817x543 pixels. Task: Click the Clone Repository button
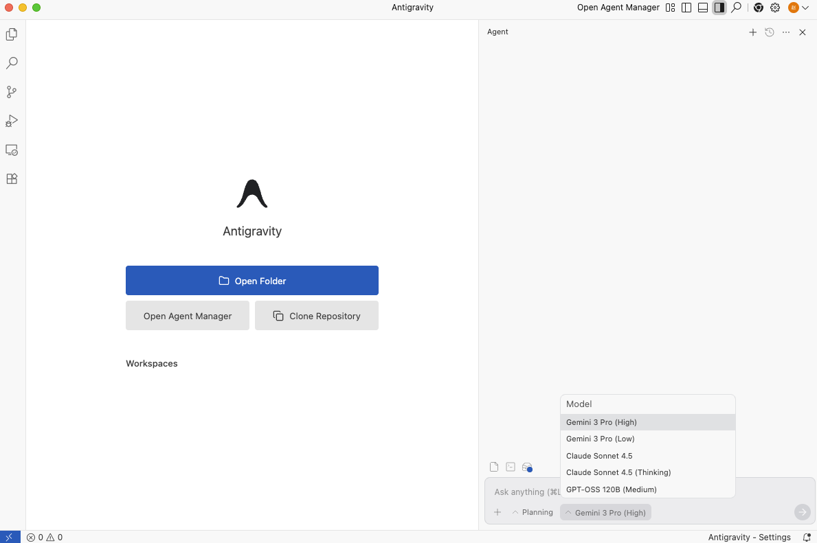point(316,315)
